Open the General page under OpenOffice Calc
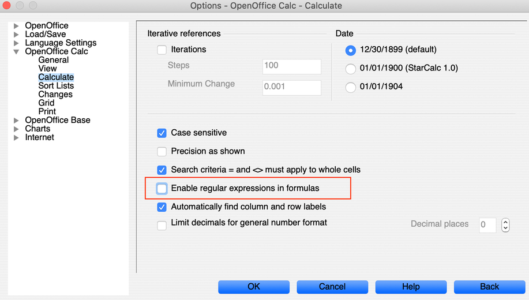This screenshot has height=300, width=529. 53,60
